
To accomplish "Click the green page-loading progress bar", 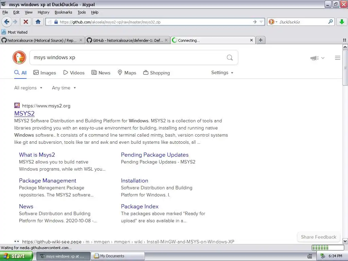I will pyautogui.click(x=328, y=248).
